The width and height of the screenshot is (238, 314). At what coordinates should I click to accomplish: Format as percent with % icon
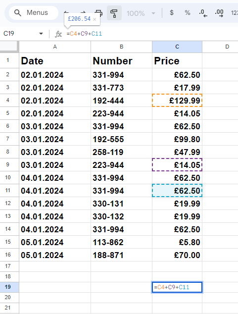[188, 13]
